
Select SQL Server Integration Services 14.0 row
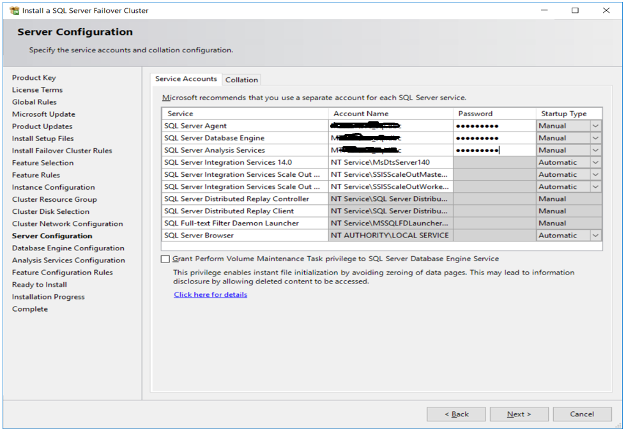point(245,162)
